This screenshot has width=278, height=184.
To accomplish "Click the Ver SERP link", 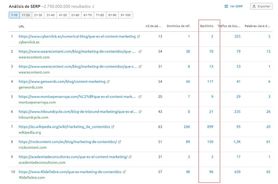I will point(233,6).
